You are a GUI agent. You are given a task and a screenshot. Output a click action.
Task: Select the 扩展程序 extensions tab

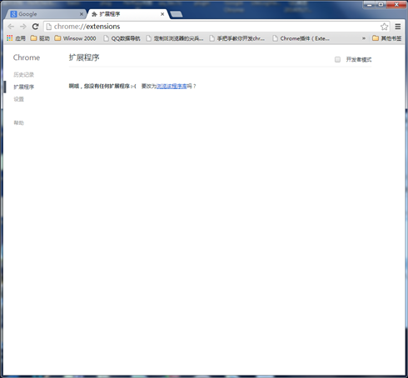tap(127, 14)
